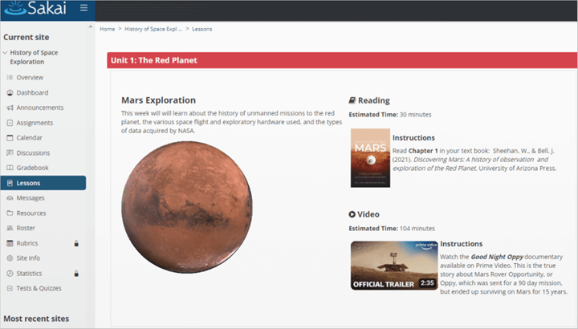Click the Discussions chat icon

point(10,153)
